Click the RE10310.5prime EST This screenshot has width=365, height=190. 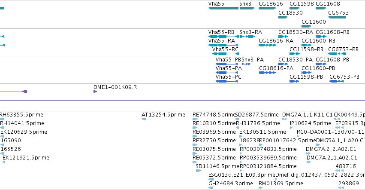click(195, 128)
